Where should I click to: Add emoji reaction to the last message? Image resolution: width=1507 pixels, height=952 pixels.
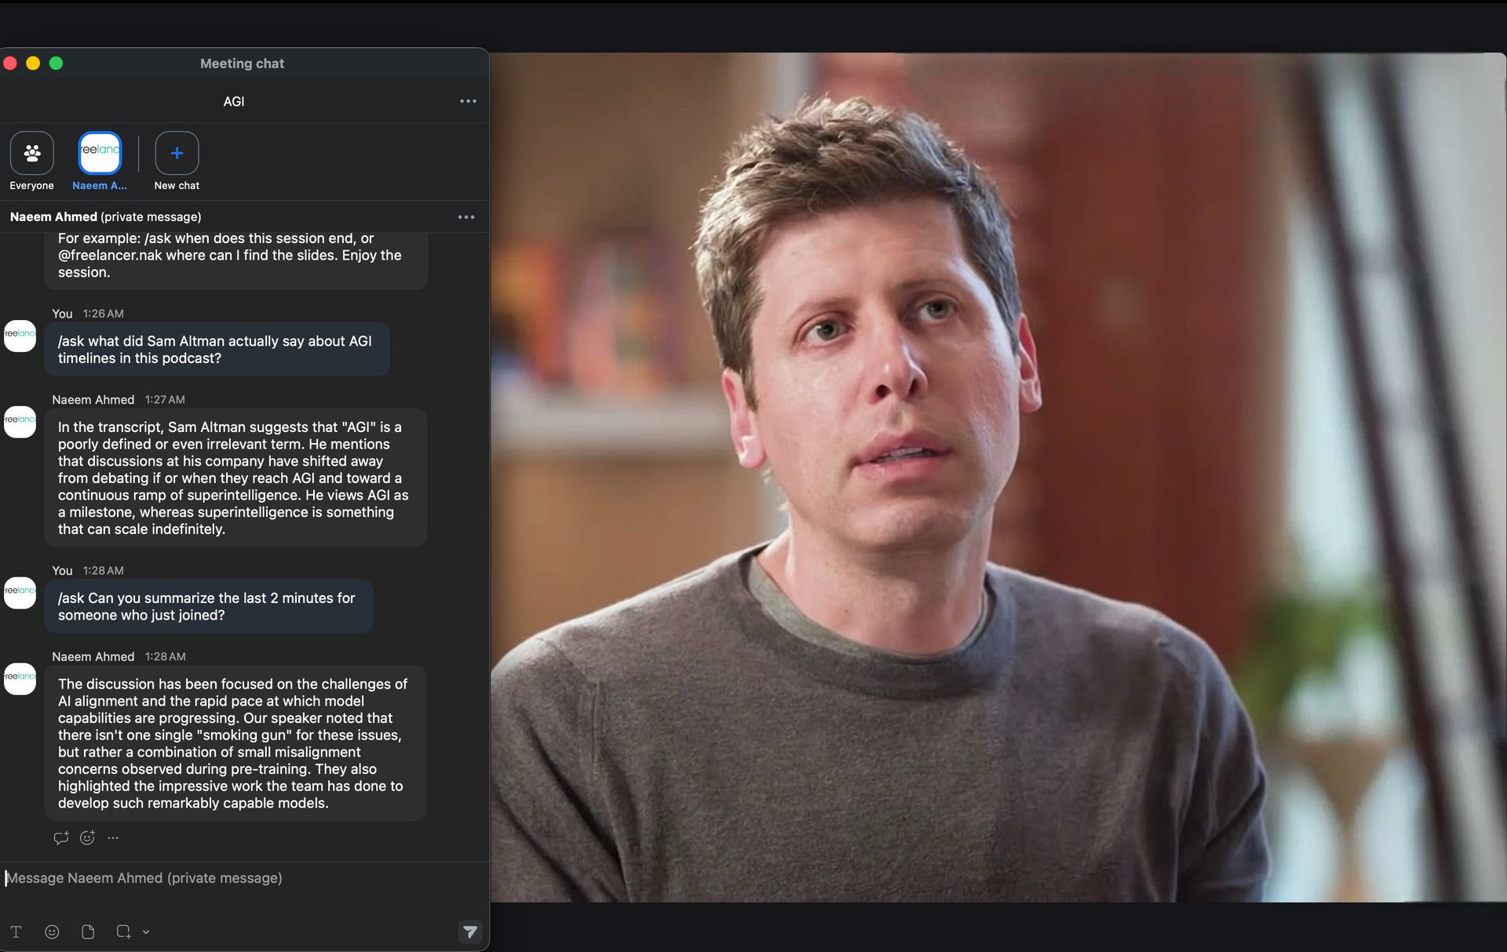tap(87, 838)
